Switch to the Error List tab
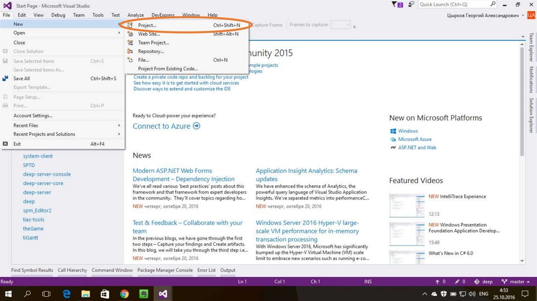537x301 pixels. tap(206, 270)
